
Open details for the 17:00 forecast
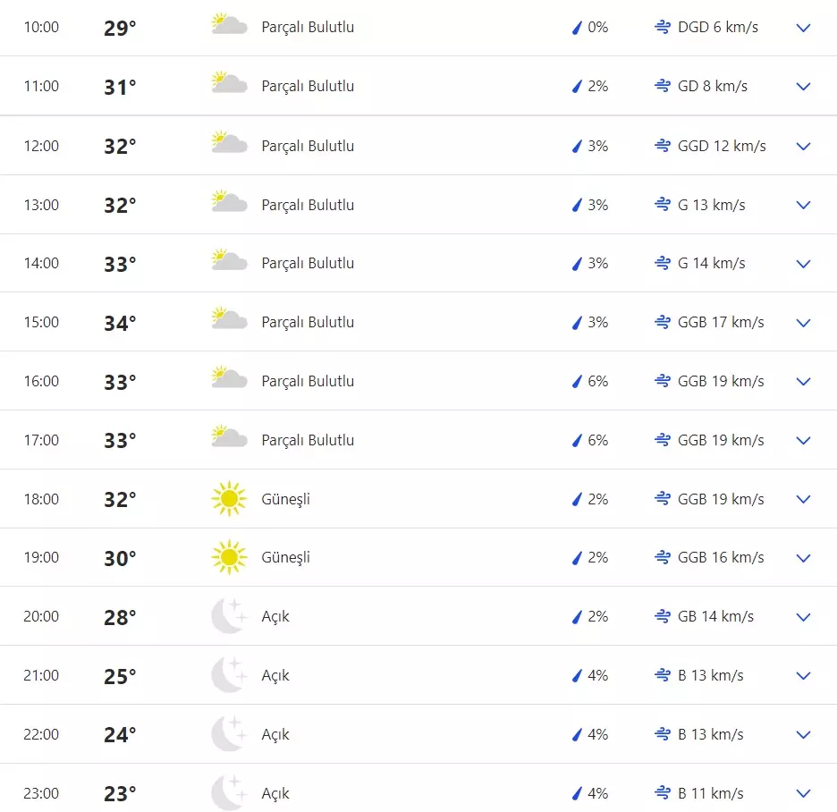(803, 441)
